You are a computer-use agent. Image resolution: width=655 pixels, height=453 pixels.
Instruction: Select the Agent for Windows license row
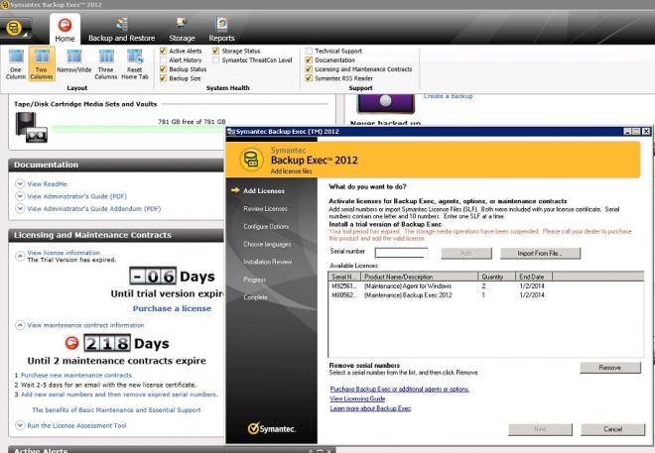pyautogui.click(x=485, y=286)
